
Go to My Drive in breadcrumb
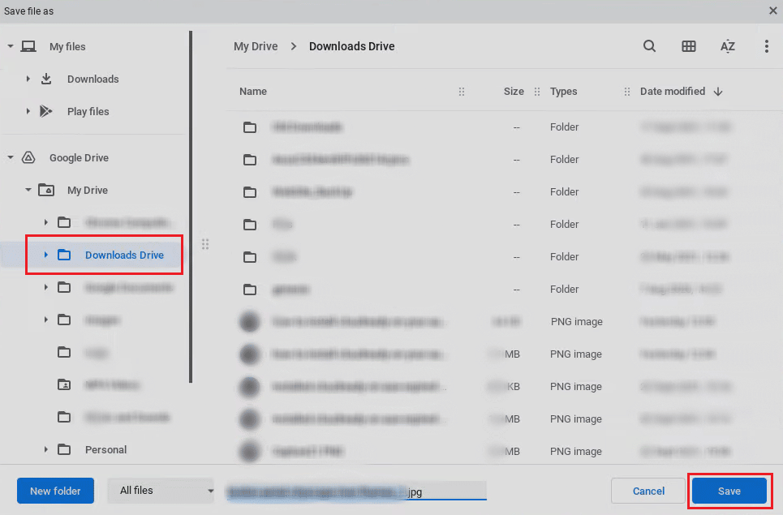pos(256,46)
